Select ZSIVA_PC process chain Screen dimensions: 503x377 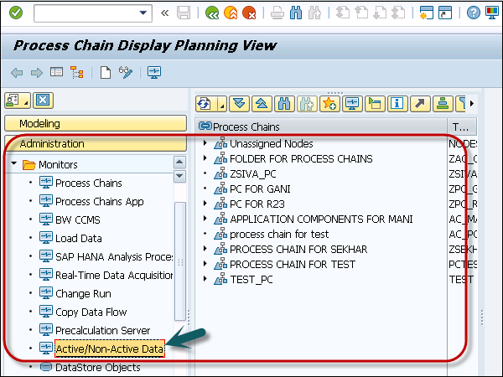coord(253,173)
